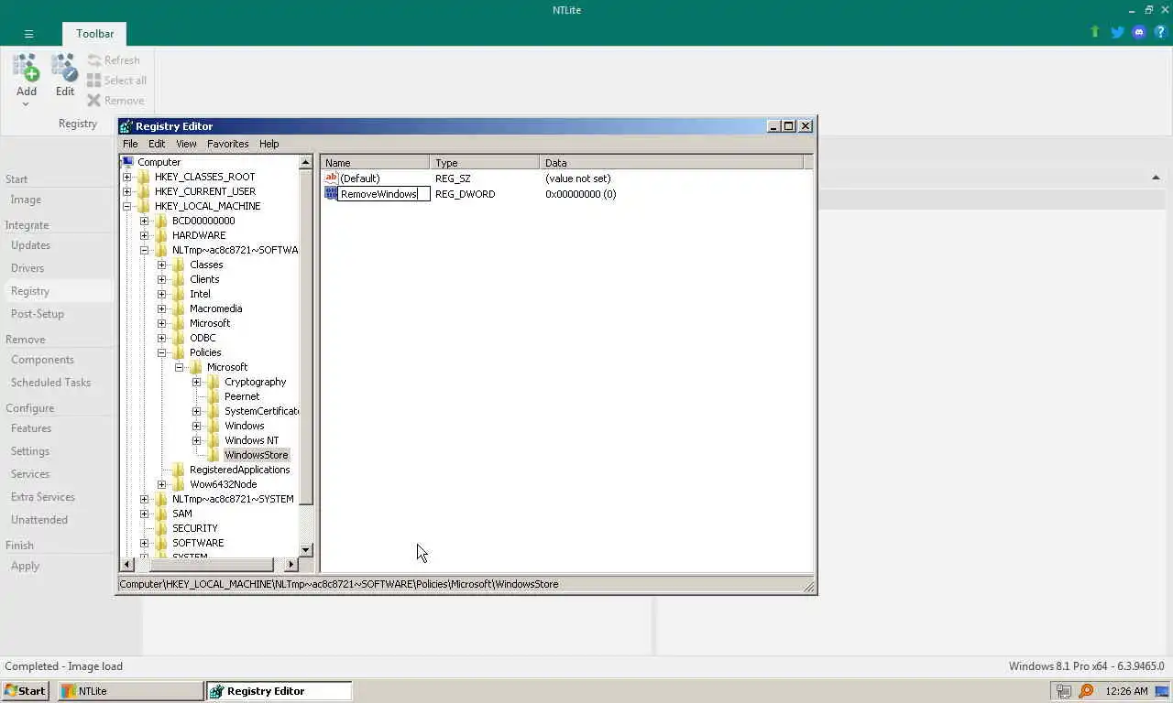Click the Data column header

671,163
